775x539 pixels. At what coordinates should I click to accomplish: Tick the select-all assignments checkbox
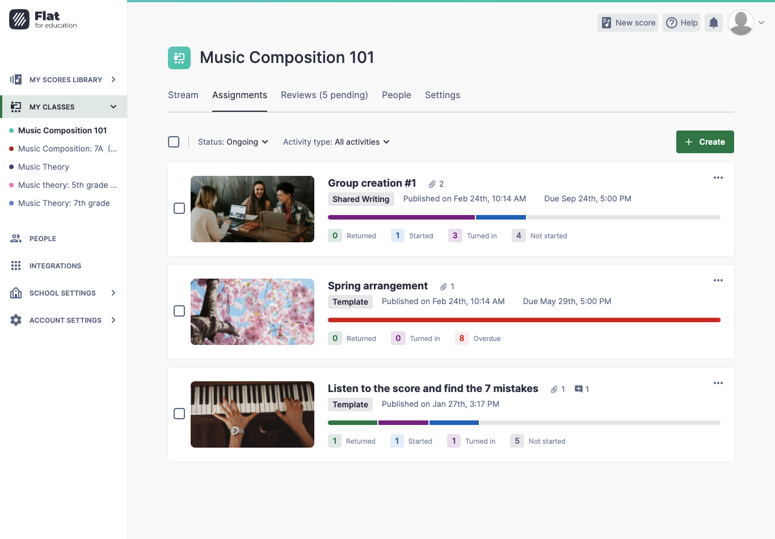(174, 142)
